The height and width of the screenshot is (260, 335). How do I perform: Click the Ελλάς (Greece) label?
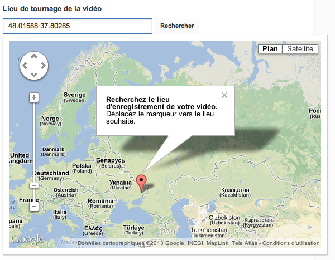click(x=93, y=231)
